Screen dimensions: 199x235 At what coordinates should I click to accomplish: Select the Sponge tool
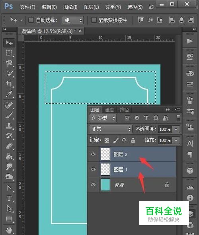tap(9, 177)
